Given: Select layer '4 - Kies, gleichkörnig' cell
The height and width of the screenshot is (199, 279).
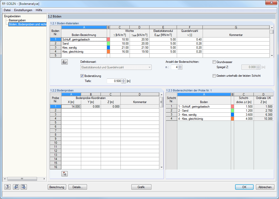Looking at the screenshot, I should pos(204,119).
